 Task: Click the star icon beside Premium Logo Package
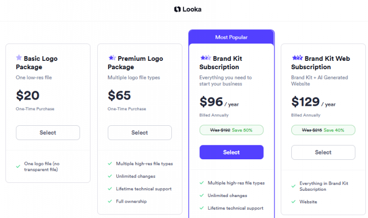point(112,58)
